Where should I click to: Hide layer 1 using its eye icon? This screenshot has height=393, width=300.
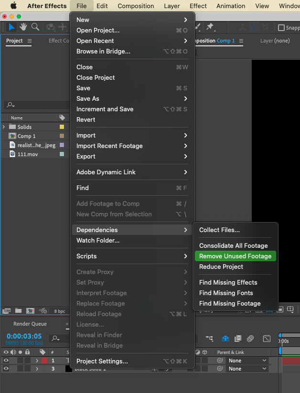pos(6,361)
